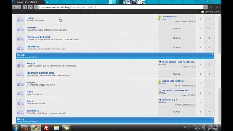233x131 pixels.
Task: Open the Peticiones de Scripts forum
Action: pos(39,37)
